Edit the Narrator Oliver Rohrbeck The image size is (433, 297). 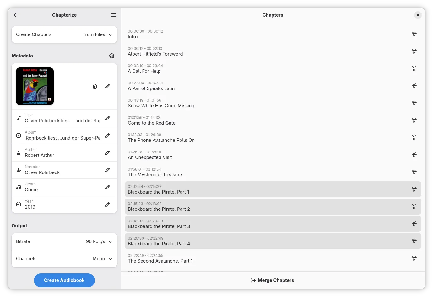pyautogui.click(x=107, y=170)
